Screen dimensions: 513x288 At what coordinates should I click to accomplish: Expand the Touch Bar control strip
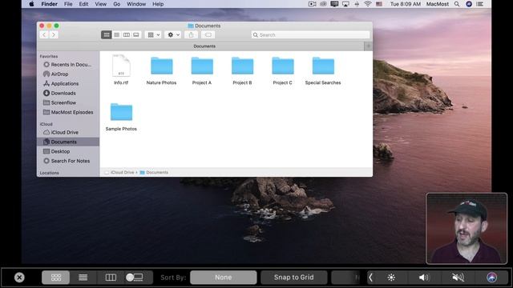pos(371,278)
